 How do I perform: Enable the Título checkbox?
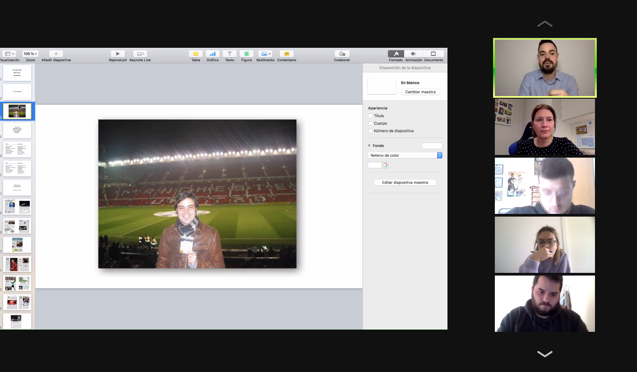[x=370, y=116]
